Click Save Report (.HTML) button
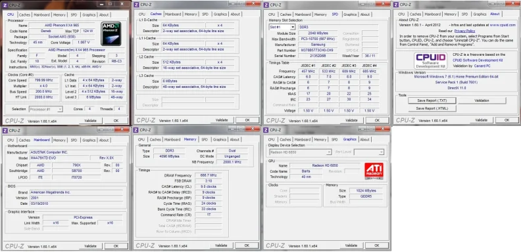This screenshot has width=521, height=252. tap(432, 108)
